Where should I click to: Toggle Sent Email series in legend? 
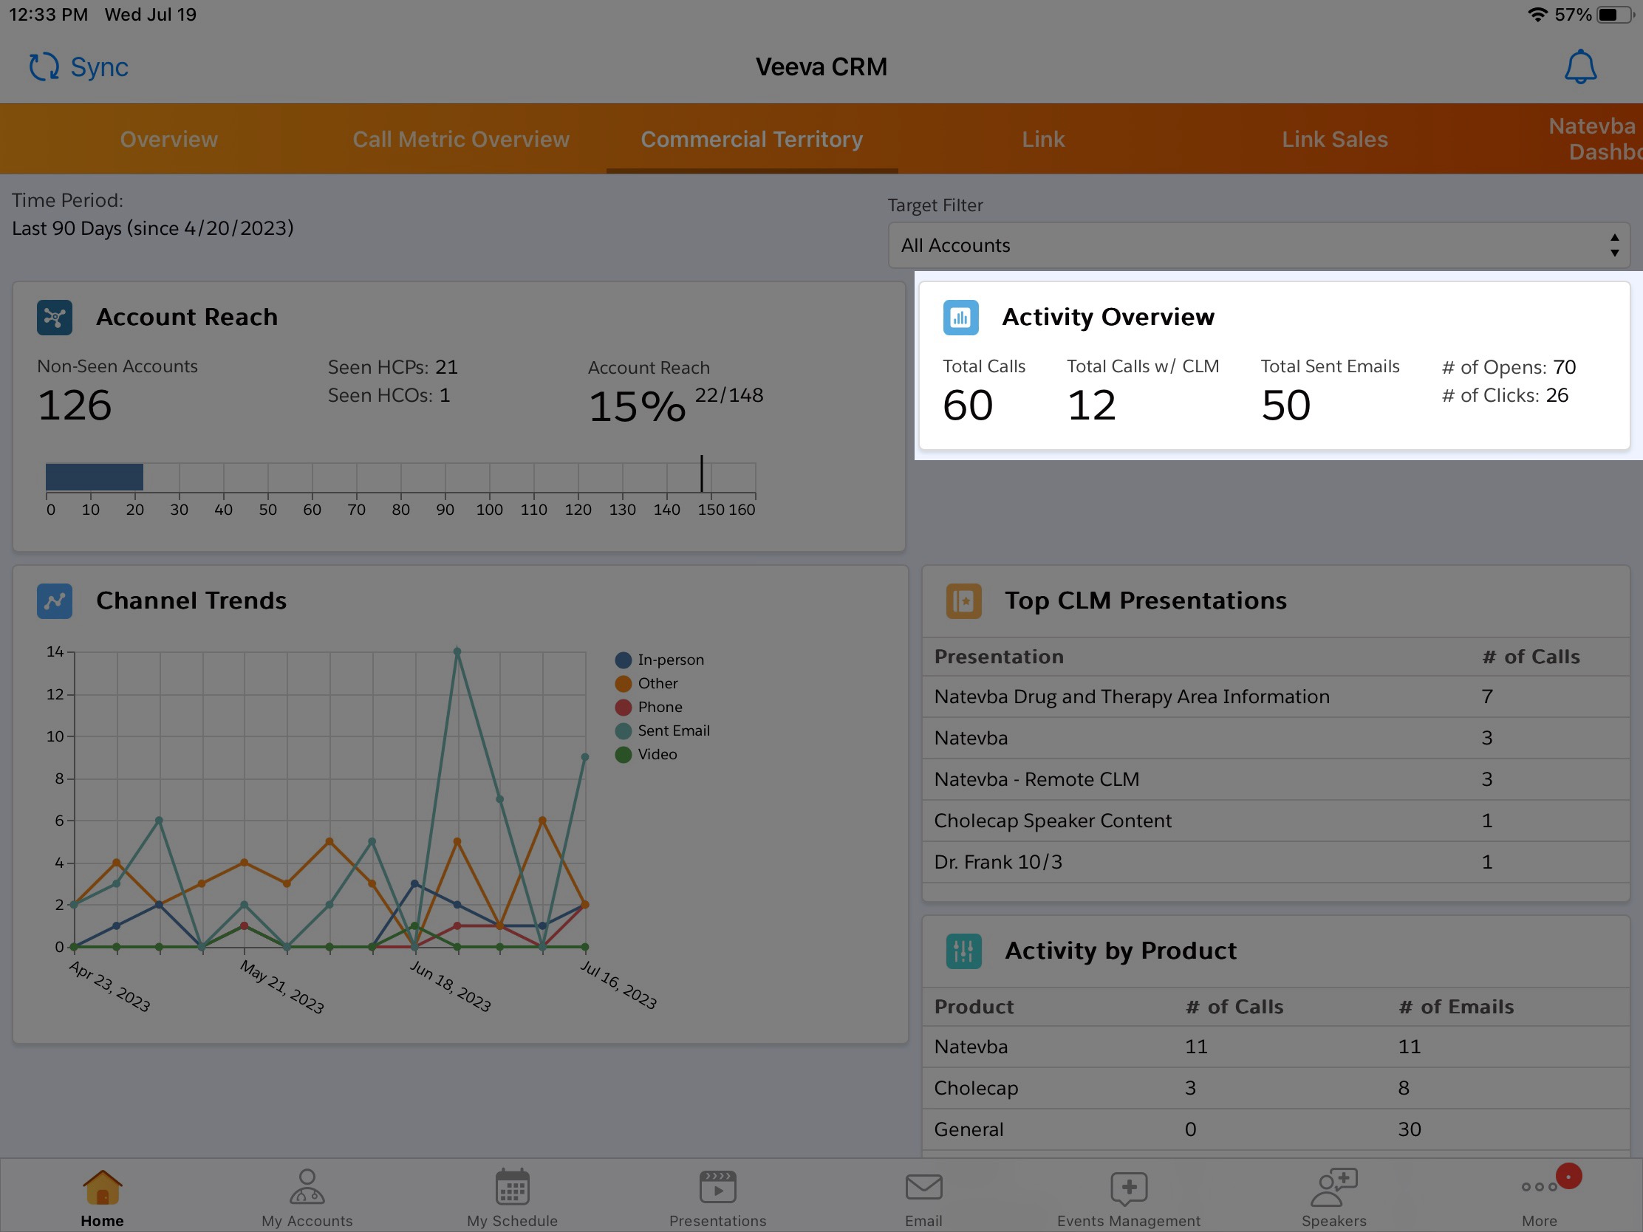[673, 730]
